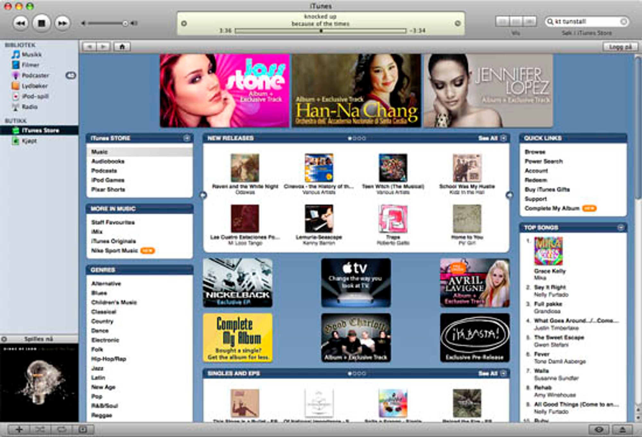
Task: Add a new playlist with plus button
Action: [x=19, y=429]
